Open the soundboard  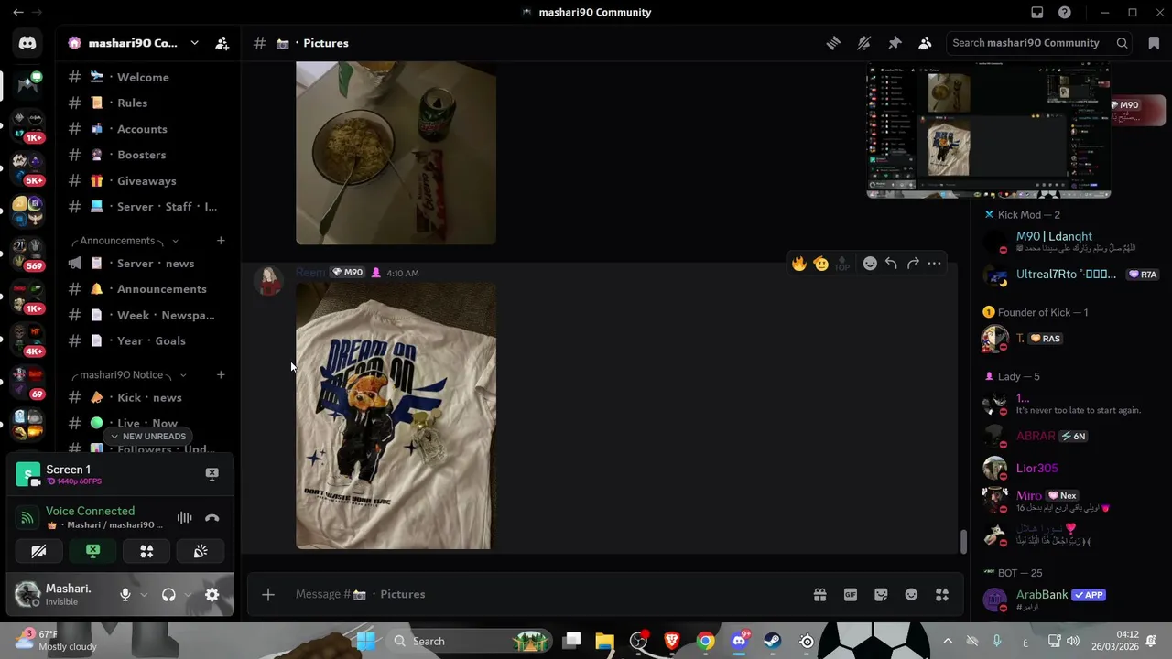tap(201, 551)
